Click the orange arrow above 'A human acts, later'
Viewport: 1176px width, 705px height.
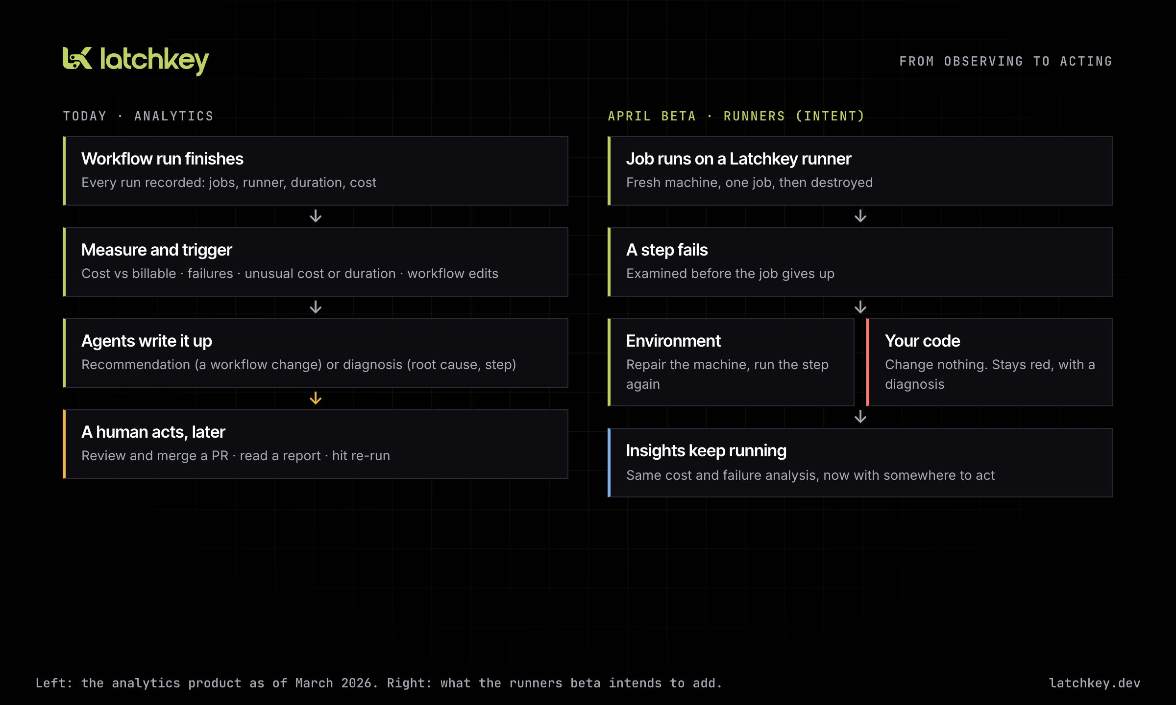[x=316, y=398]
